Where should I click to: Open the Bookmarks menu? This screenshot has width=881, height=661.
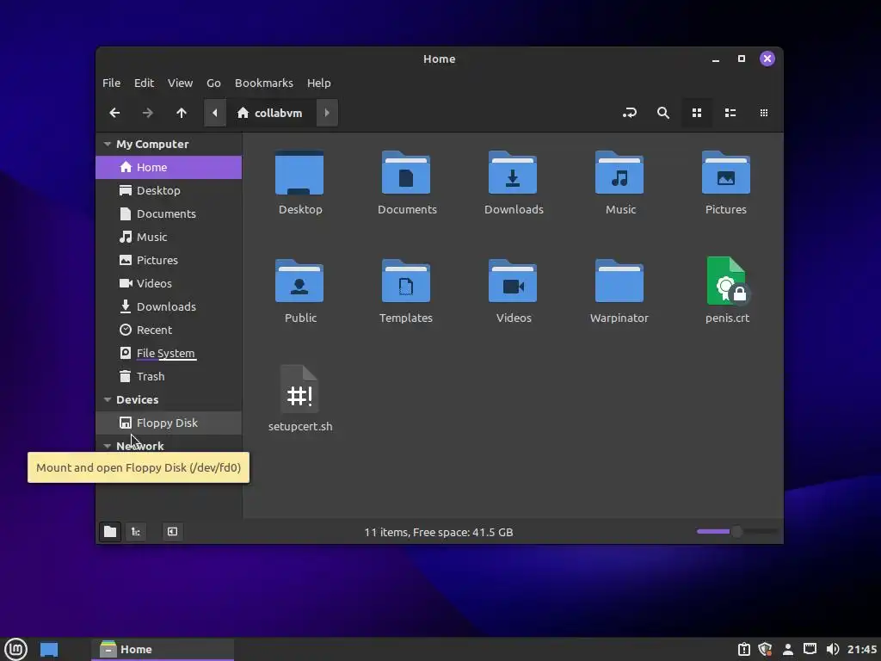[263, 83]
